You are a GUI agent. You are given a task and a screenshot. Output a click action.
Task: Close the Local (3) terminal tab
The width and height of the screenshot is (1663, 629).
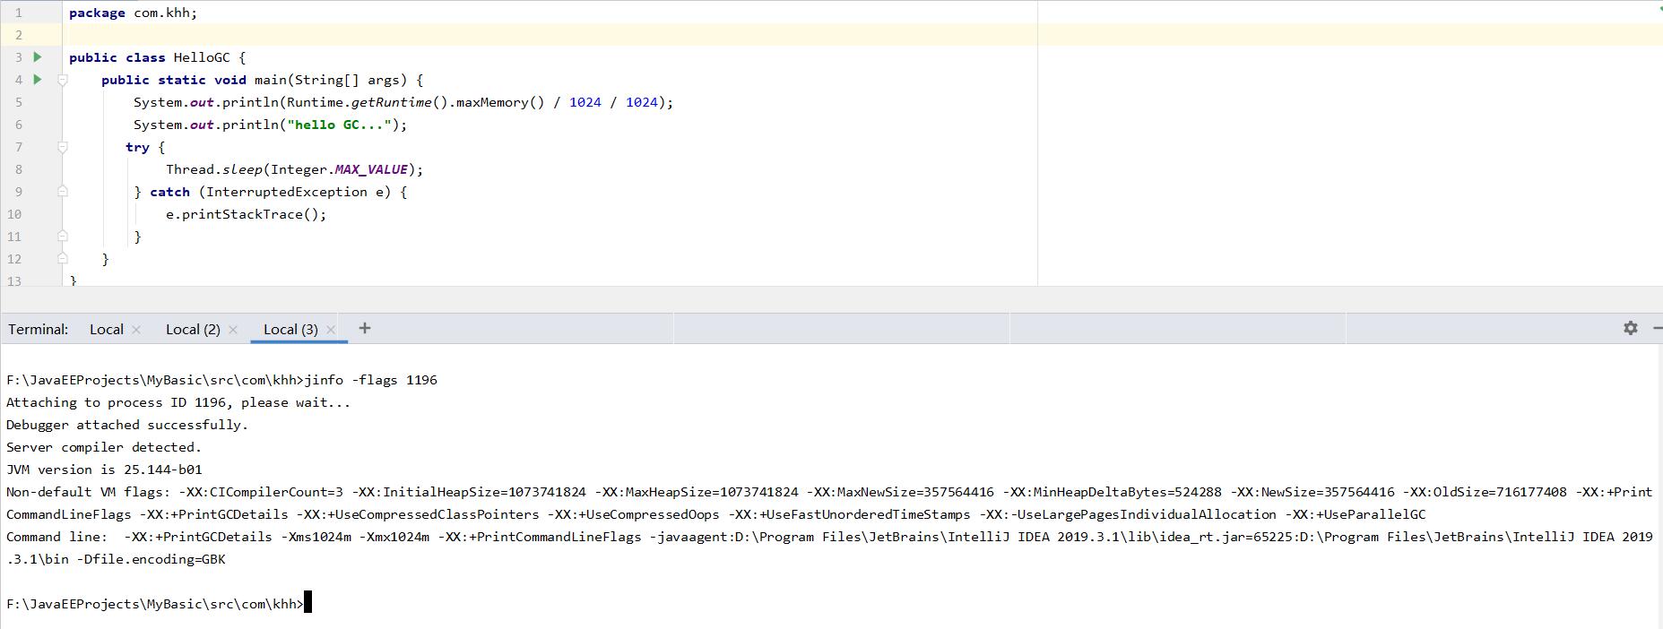click(331, 330)
